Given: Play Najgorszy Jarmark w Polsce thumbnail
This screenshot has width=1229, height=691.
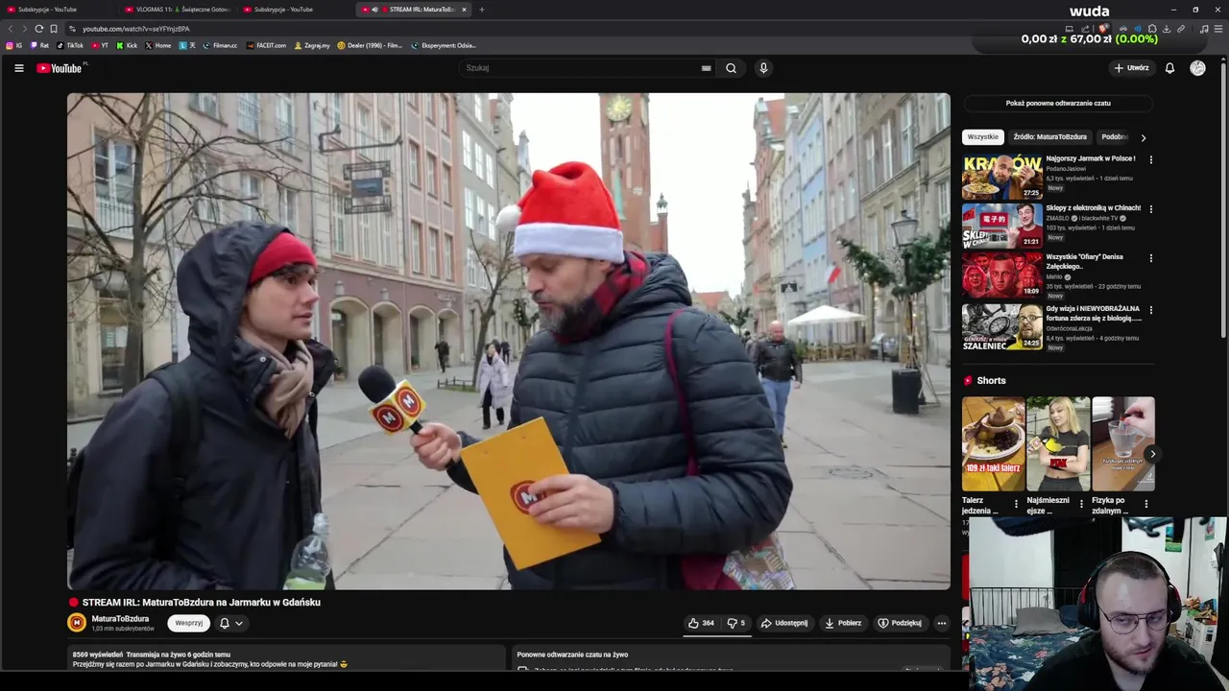Looking at the screenshot, I should pyautogui.click(x=1001, y=177).
